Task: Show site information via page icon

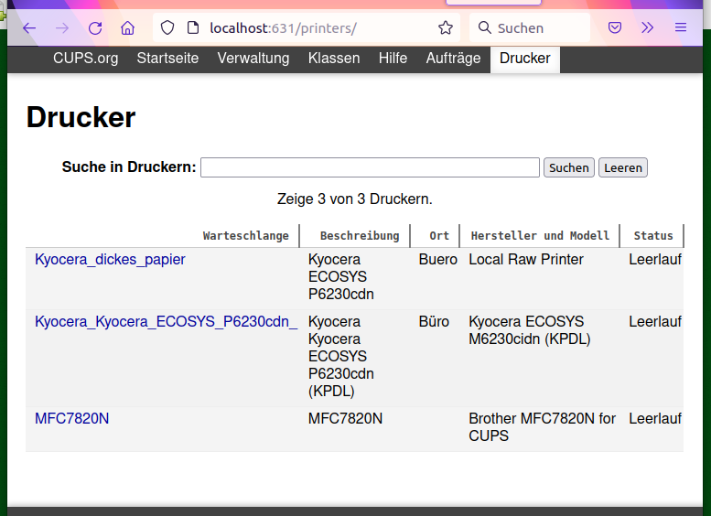Action: click(x=193, y=27)
